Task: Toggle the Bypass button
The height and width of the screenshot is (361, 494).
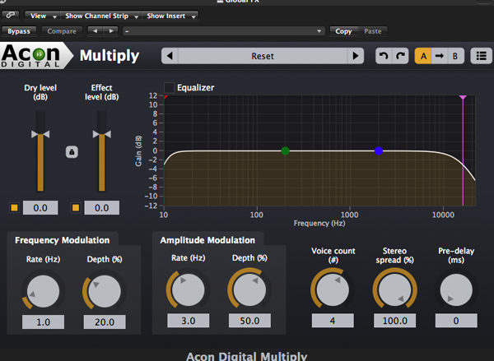Action: click(x=19, y=31)
